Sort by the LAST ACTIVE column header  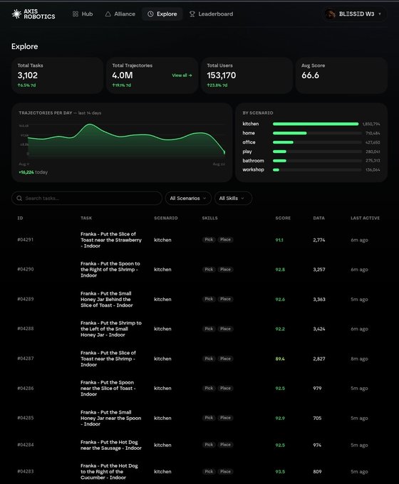[x=365, y=218]
